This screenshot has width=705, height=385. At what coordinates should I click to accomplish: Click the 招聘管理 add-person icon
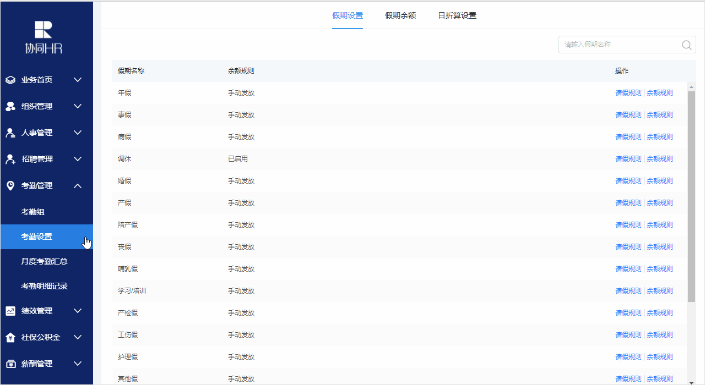pyautogui.click(x=10, y=159)
